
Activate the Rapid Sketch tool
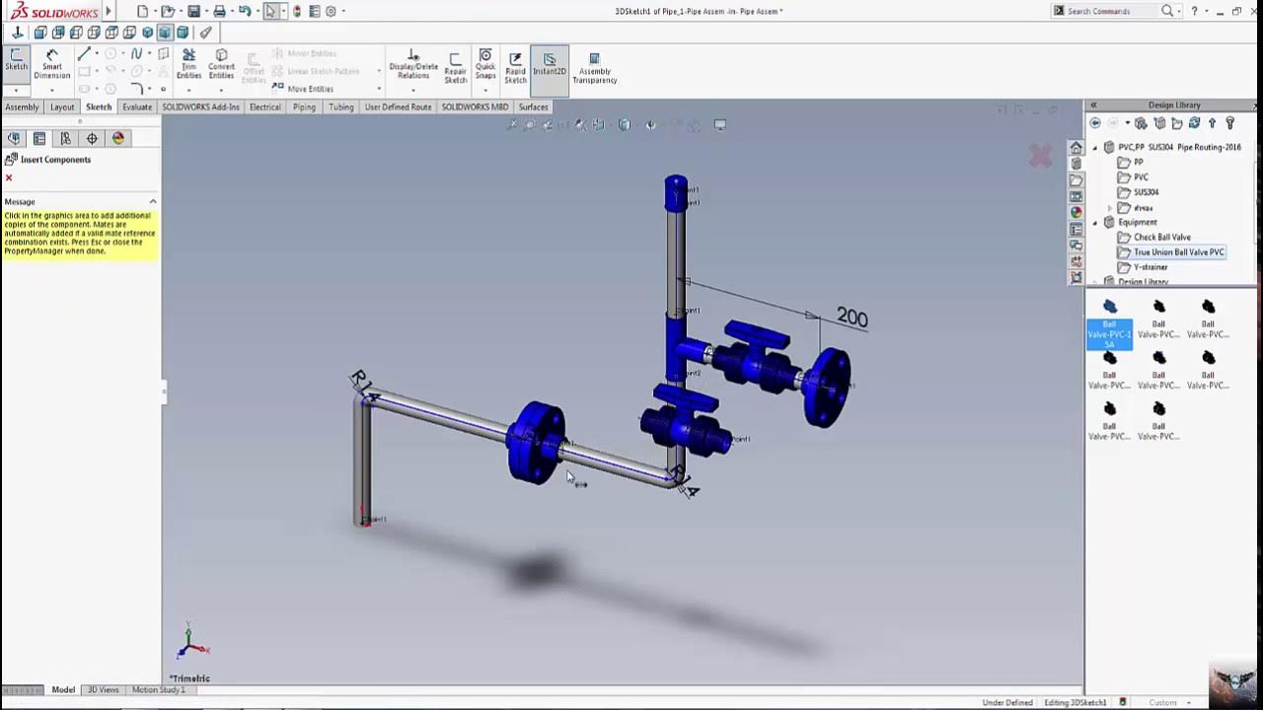515,67
